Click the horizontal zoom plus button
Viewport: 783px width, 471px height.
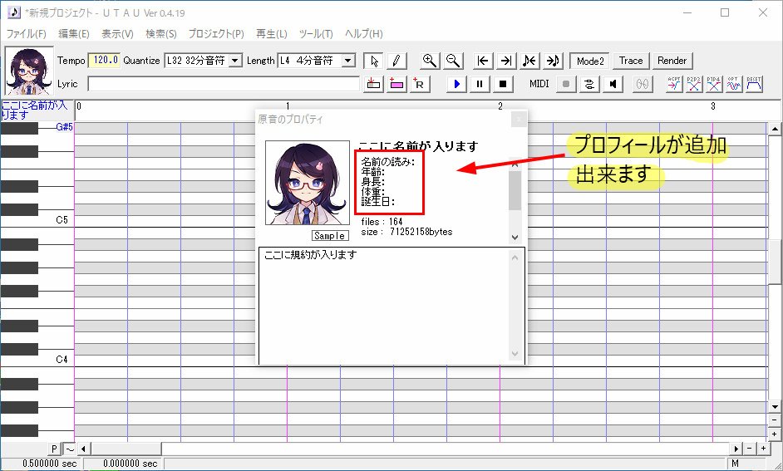coord(763,449)
